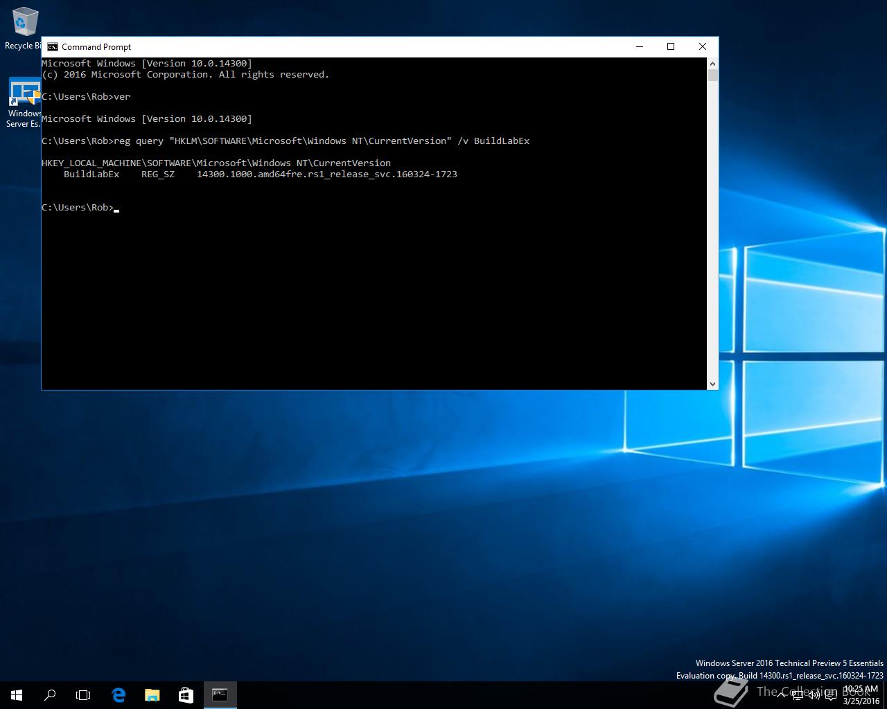
Task: Maximize the Command Prompt window
Action: coord(671,46)
